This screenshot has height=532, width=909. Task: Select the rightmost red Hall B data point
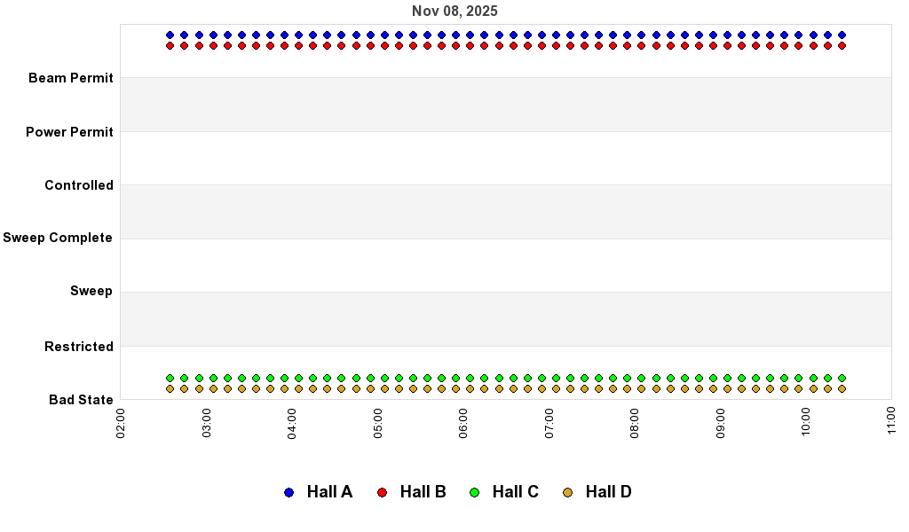click(x=842, y=45)
